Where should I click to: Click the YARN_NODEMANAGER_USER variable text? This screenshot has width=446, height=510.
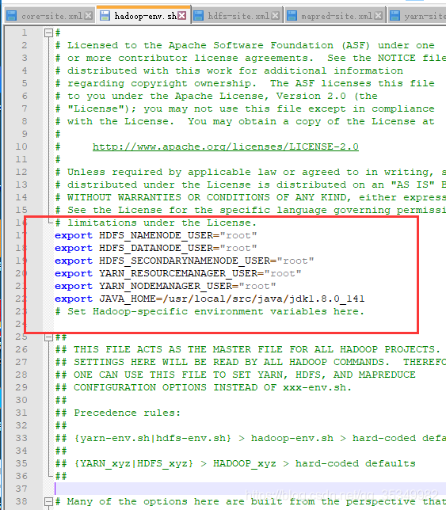click(x=166, y=286)
